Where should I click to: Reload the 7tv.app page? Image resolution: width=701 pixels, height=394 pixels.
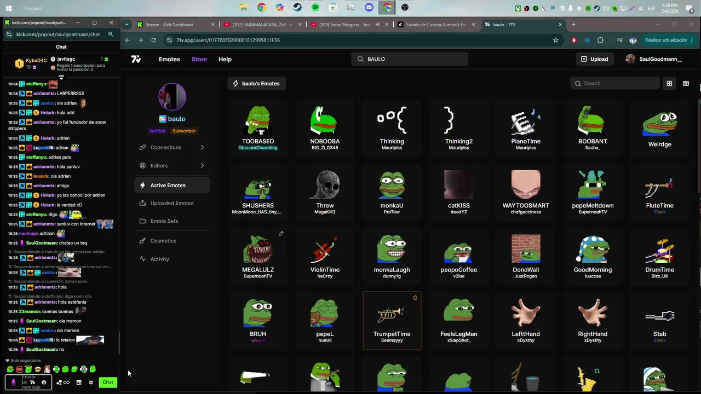(154, 40)
